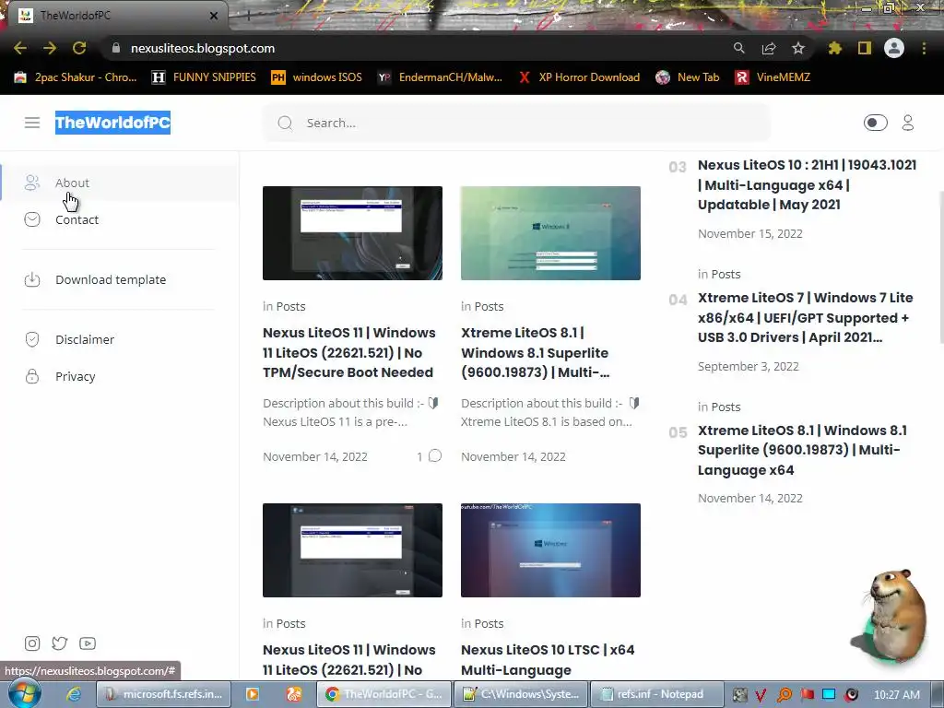This screenshot has width=944, height=708.
Task: Click comment bubble on first Nexus post
Action: click(x=435, y=456)
